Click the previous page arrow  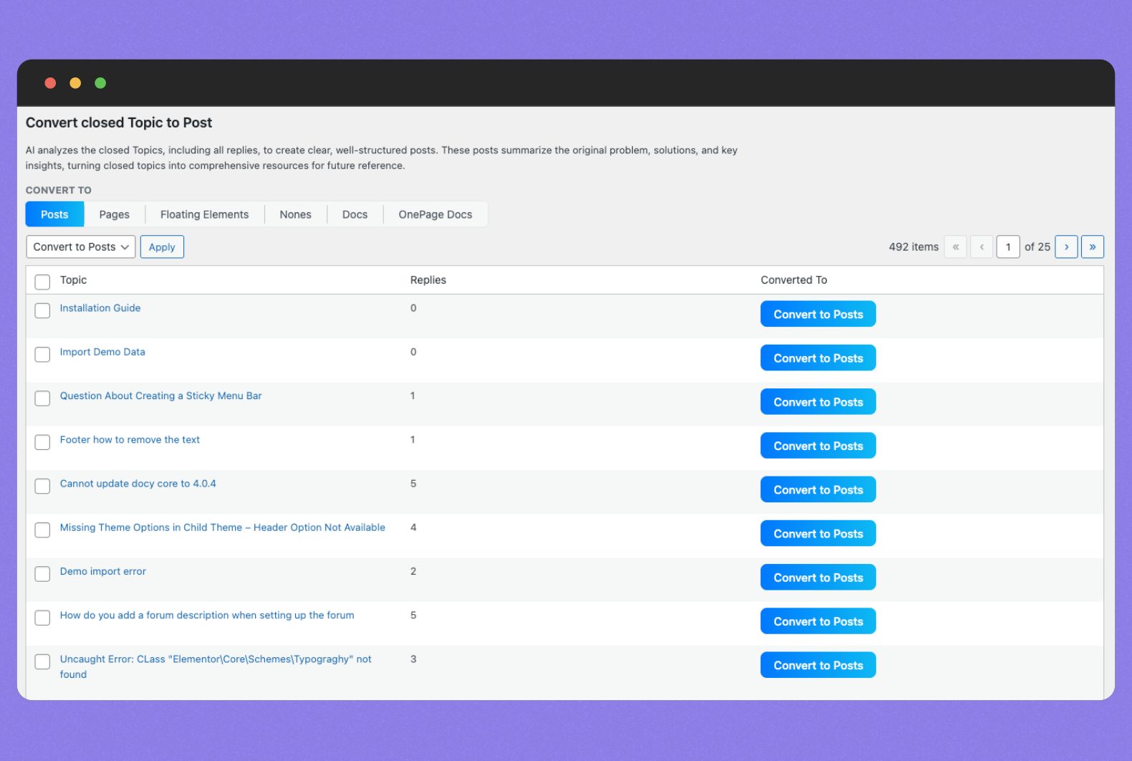[x=982, y=247]
